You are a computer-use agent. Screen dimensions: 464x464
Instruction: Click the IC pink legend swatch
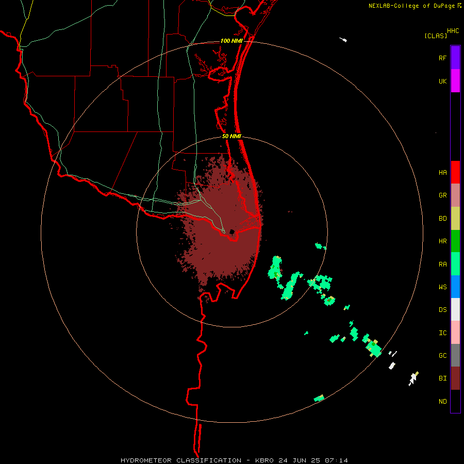(x=455, y=333)
